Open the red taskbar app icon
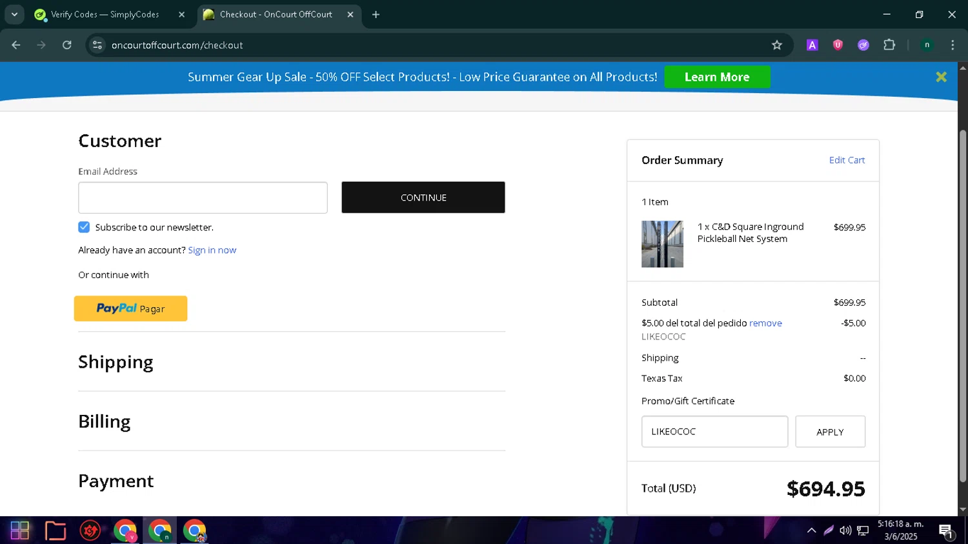This screenshot has height=544, width=968. pyautogui.click(x=90, y=530)
